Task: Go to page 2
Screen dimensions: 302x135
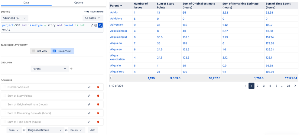Action: tap(258, 86)
